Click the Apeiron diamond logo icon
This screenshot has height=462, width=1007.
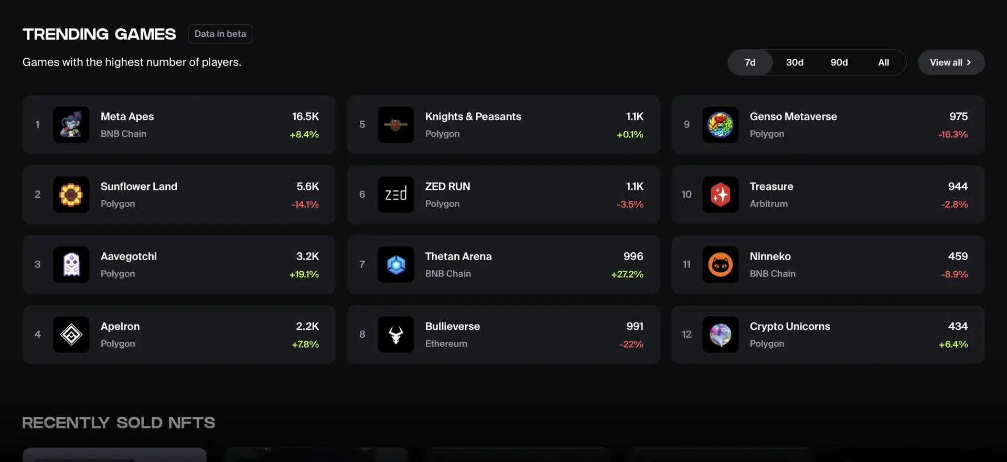pyautogui.click(x=71, y=335)
